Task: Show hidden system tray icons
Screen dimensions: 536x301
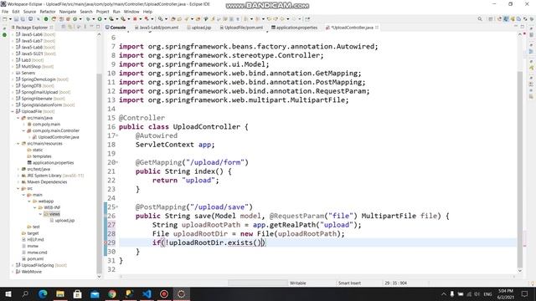Action: (444, 293)
